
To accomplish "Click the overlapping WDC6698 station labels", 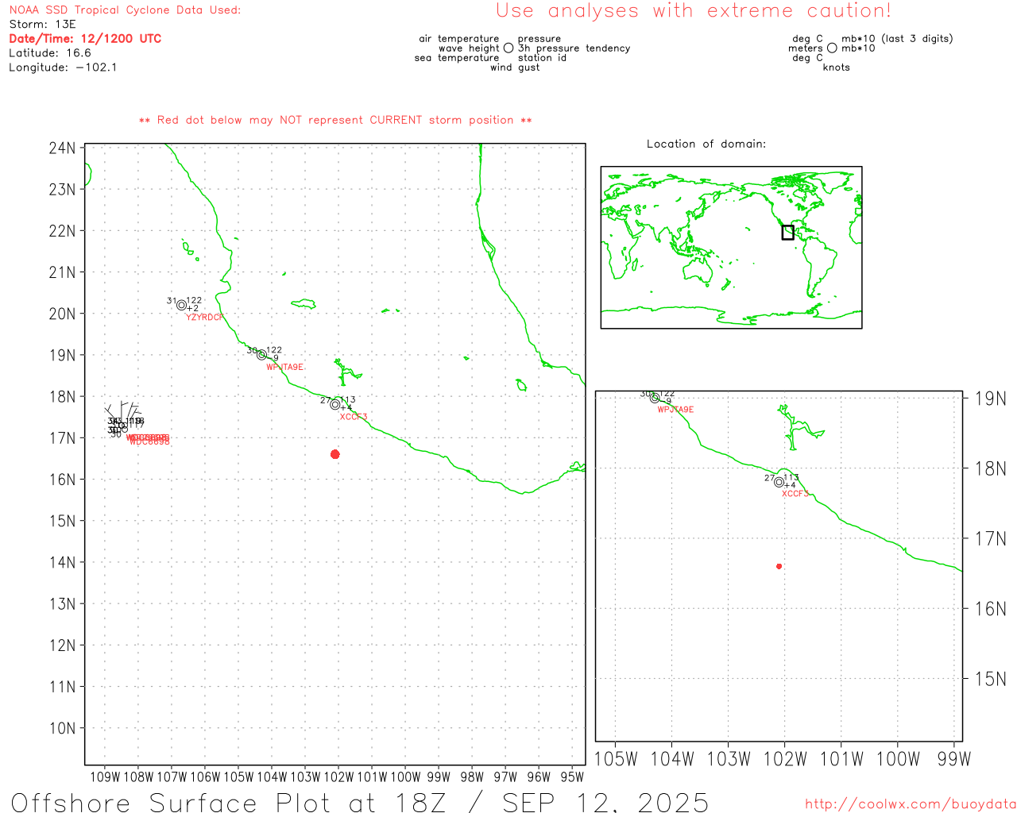I will (148, 439).
